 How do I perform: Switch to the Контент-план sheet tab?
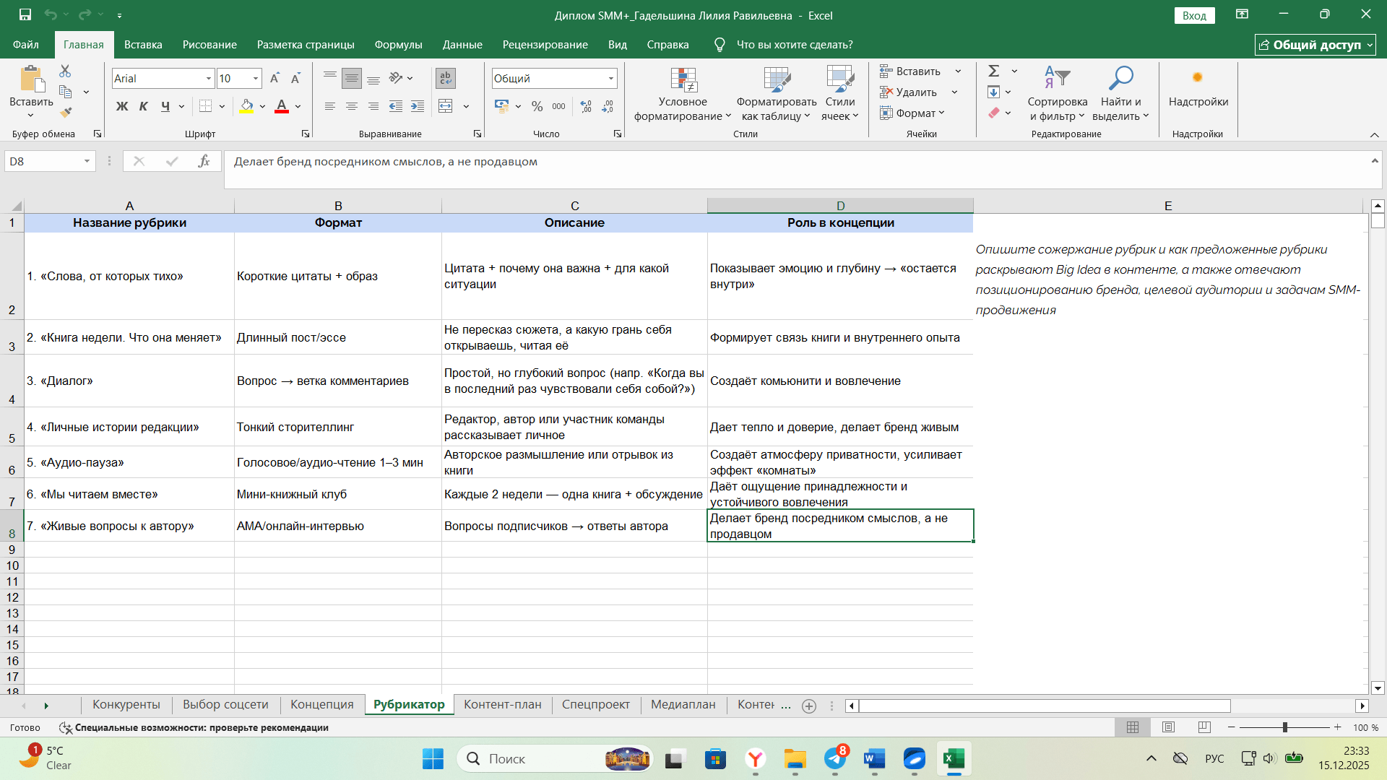tap(502, 704)
